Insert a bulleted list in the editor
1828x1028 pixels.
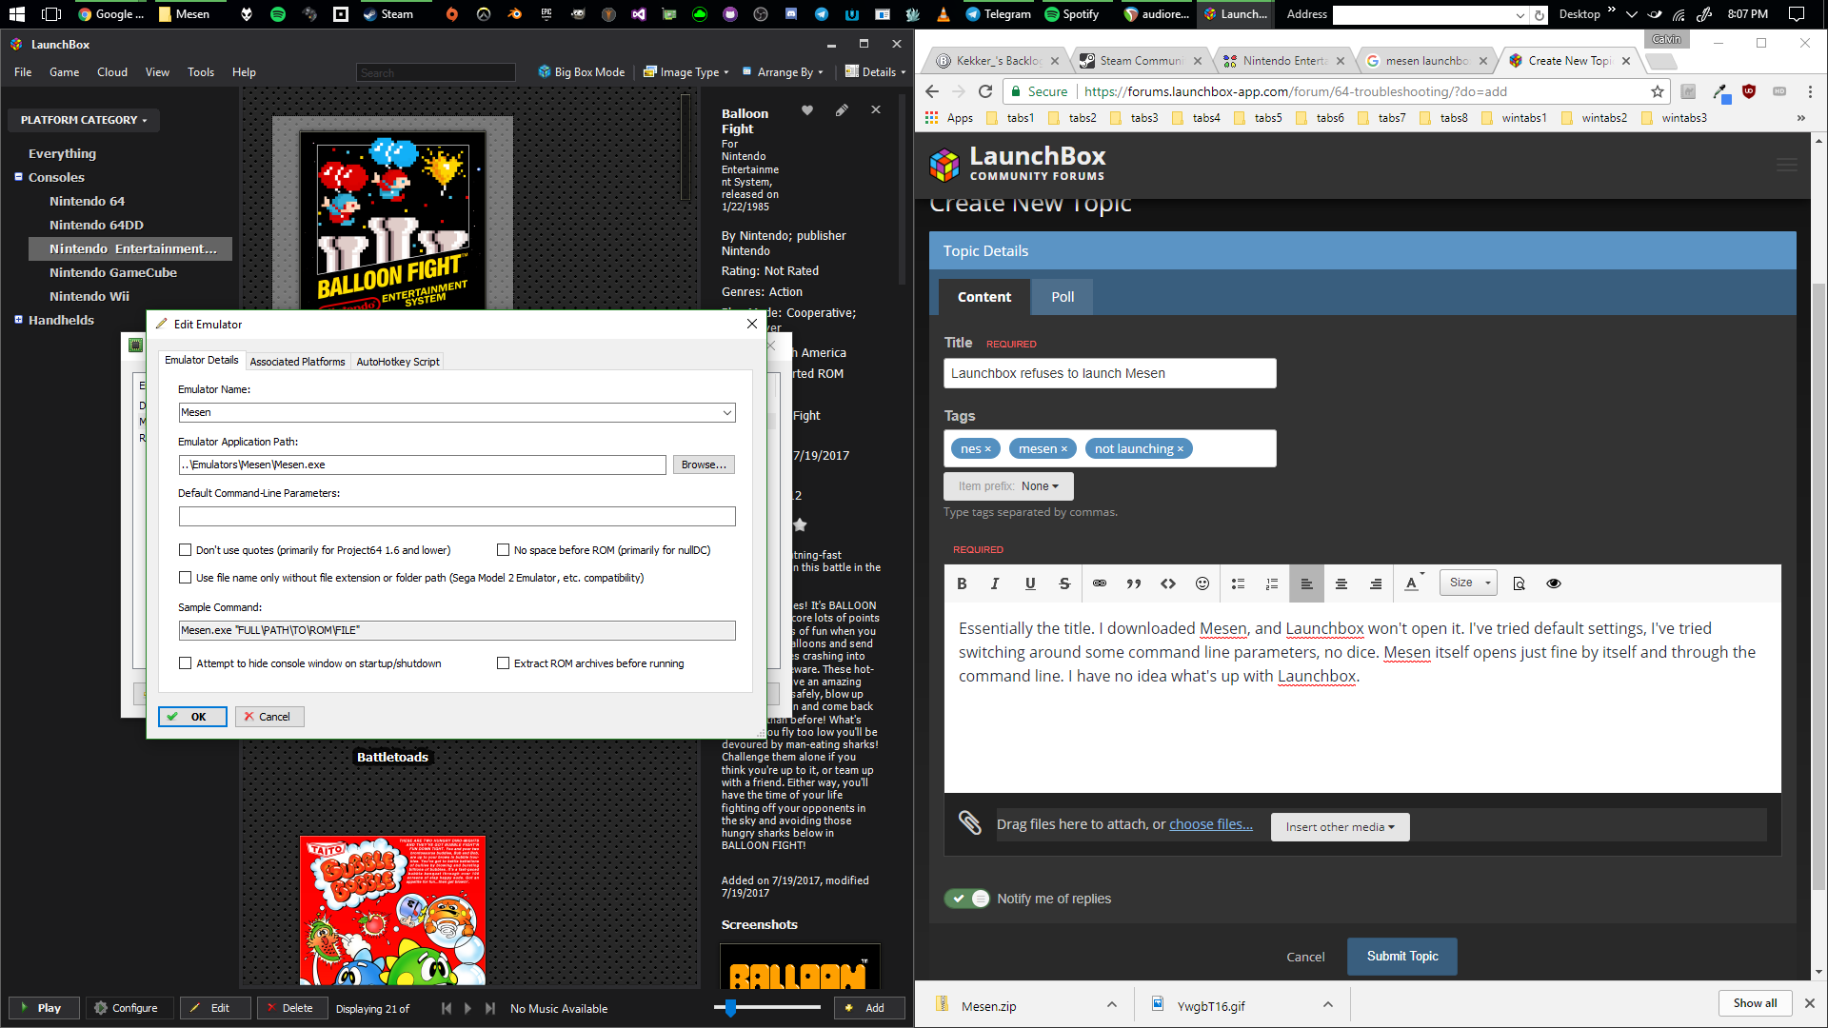coord(1238,583)
